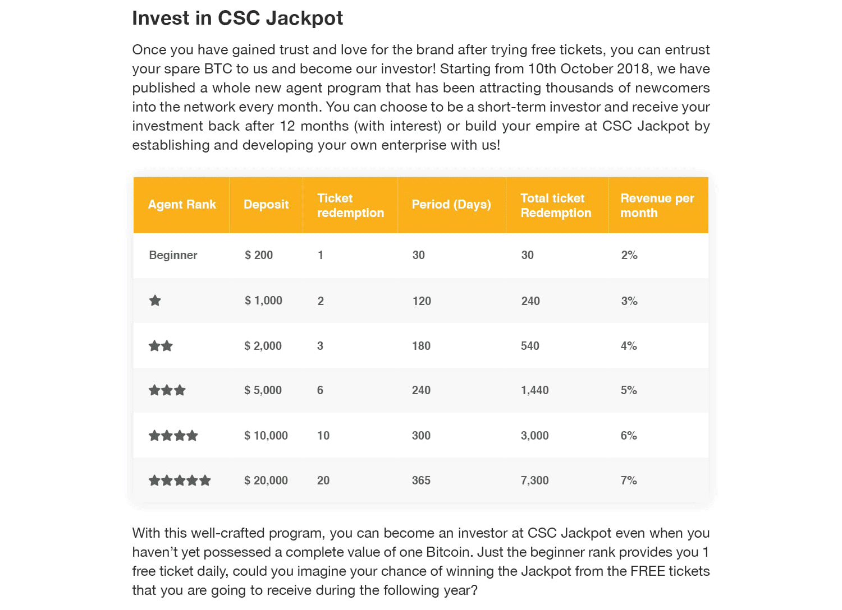Select the two-star agent rank icon

coord(161,346)
